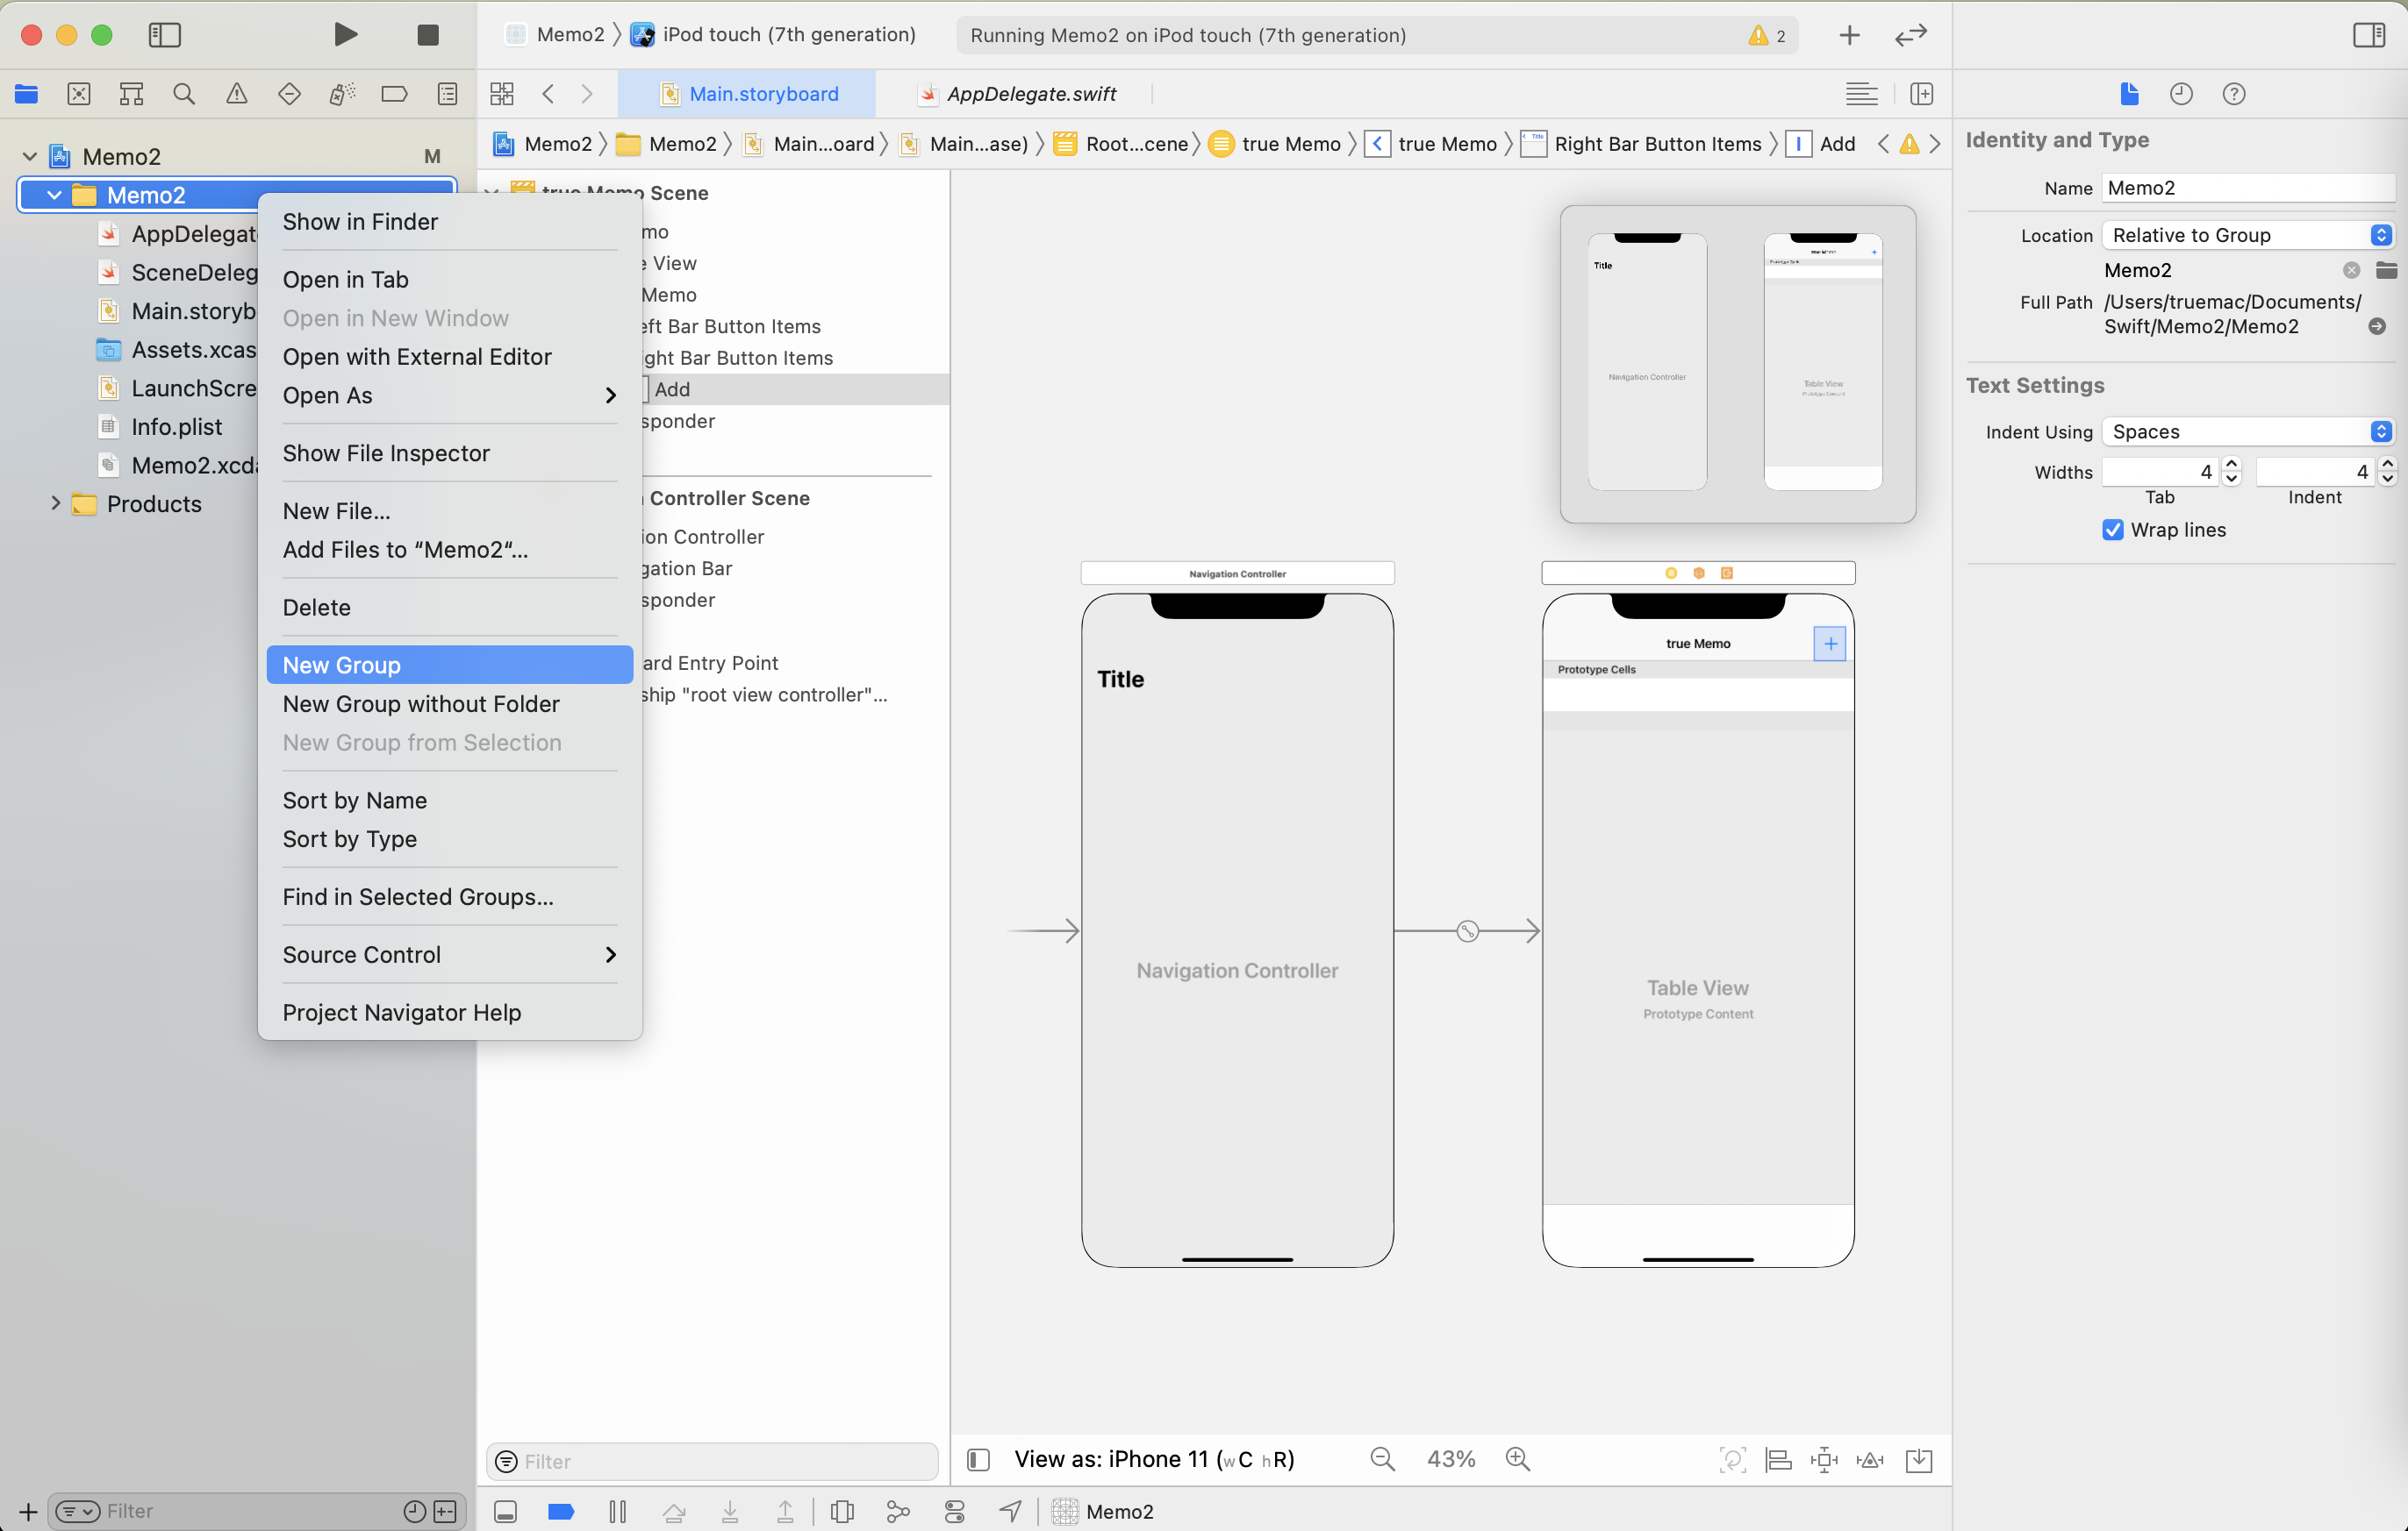2408x1531 pixels.
Task: Toggle the Wrap lines checkbox
Action: 2113,530
